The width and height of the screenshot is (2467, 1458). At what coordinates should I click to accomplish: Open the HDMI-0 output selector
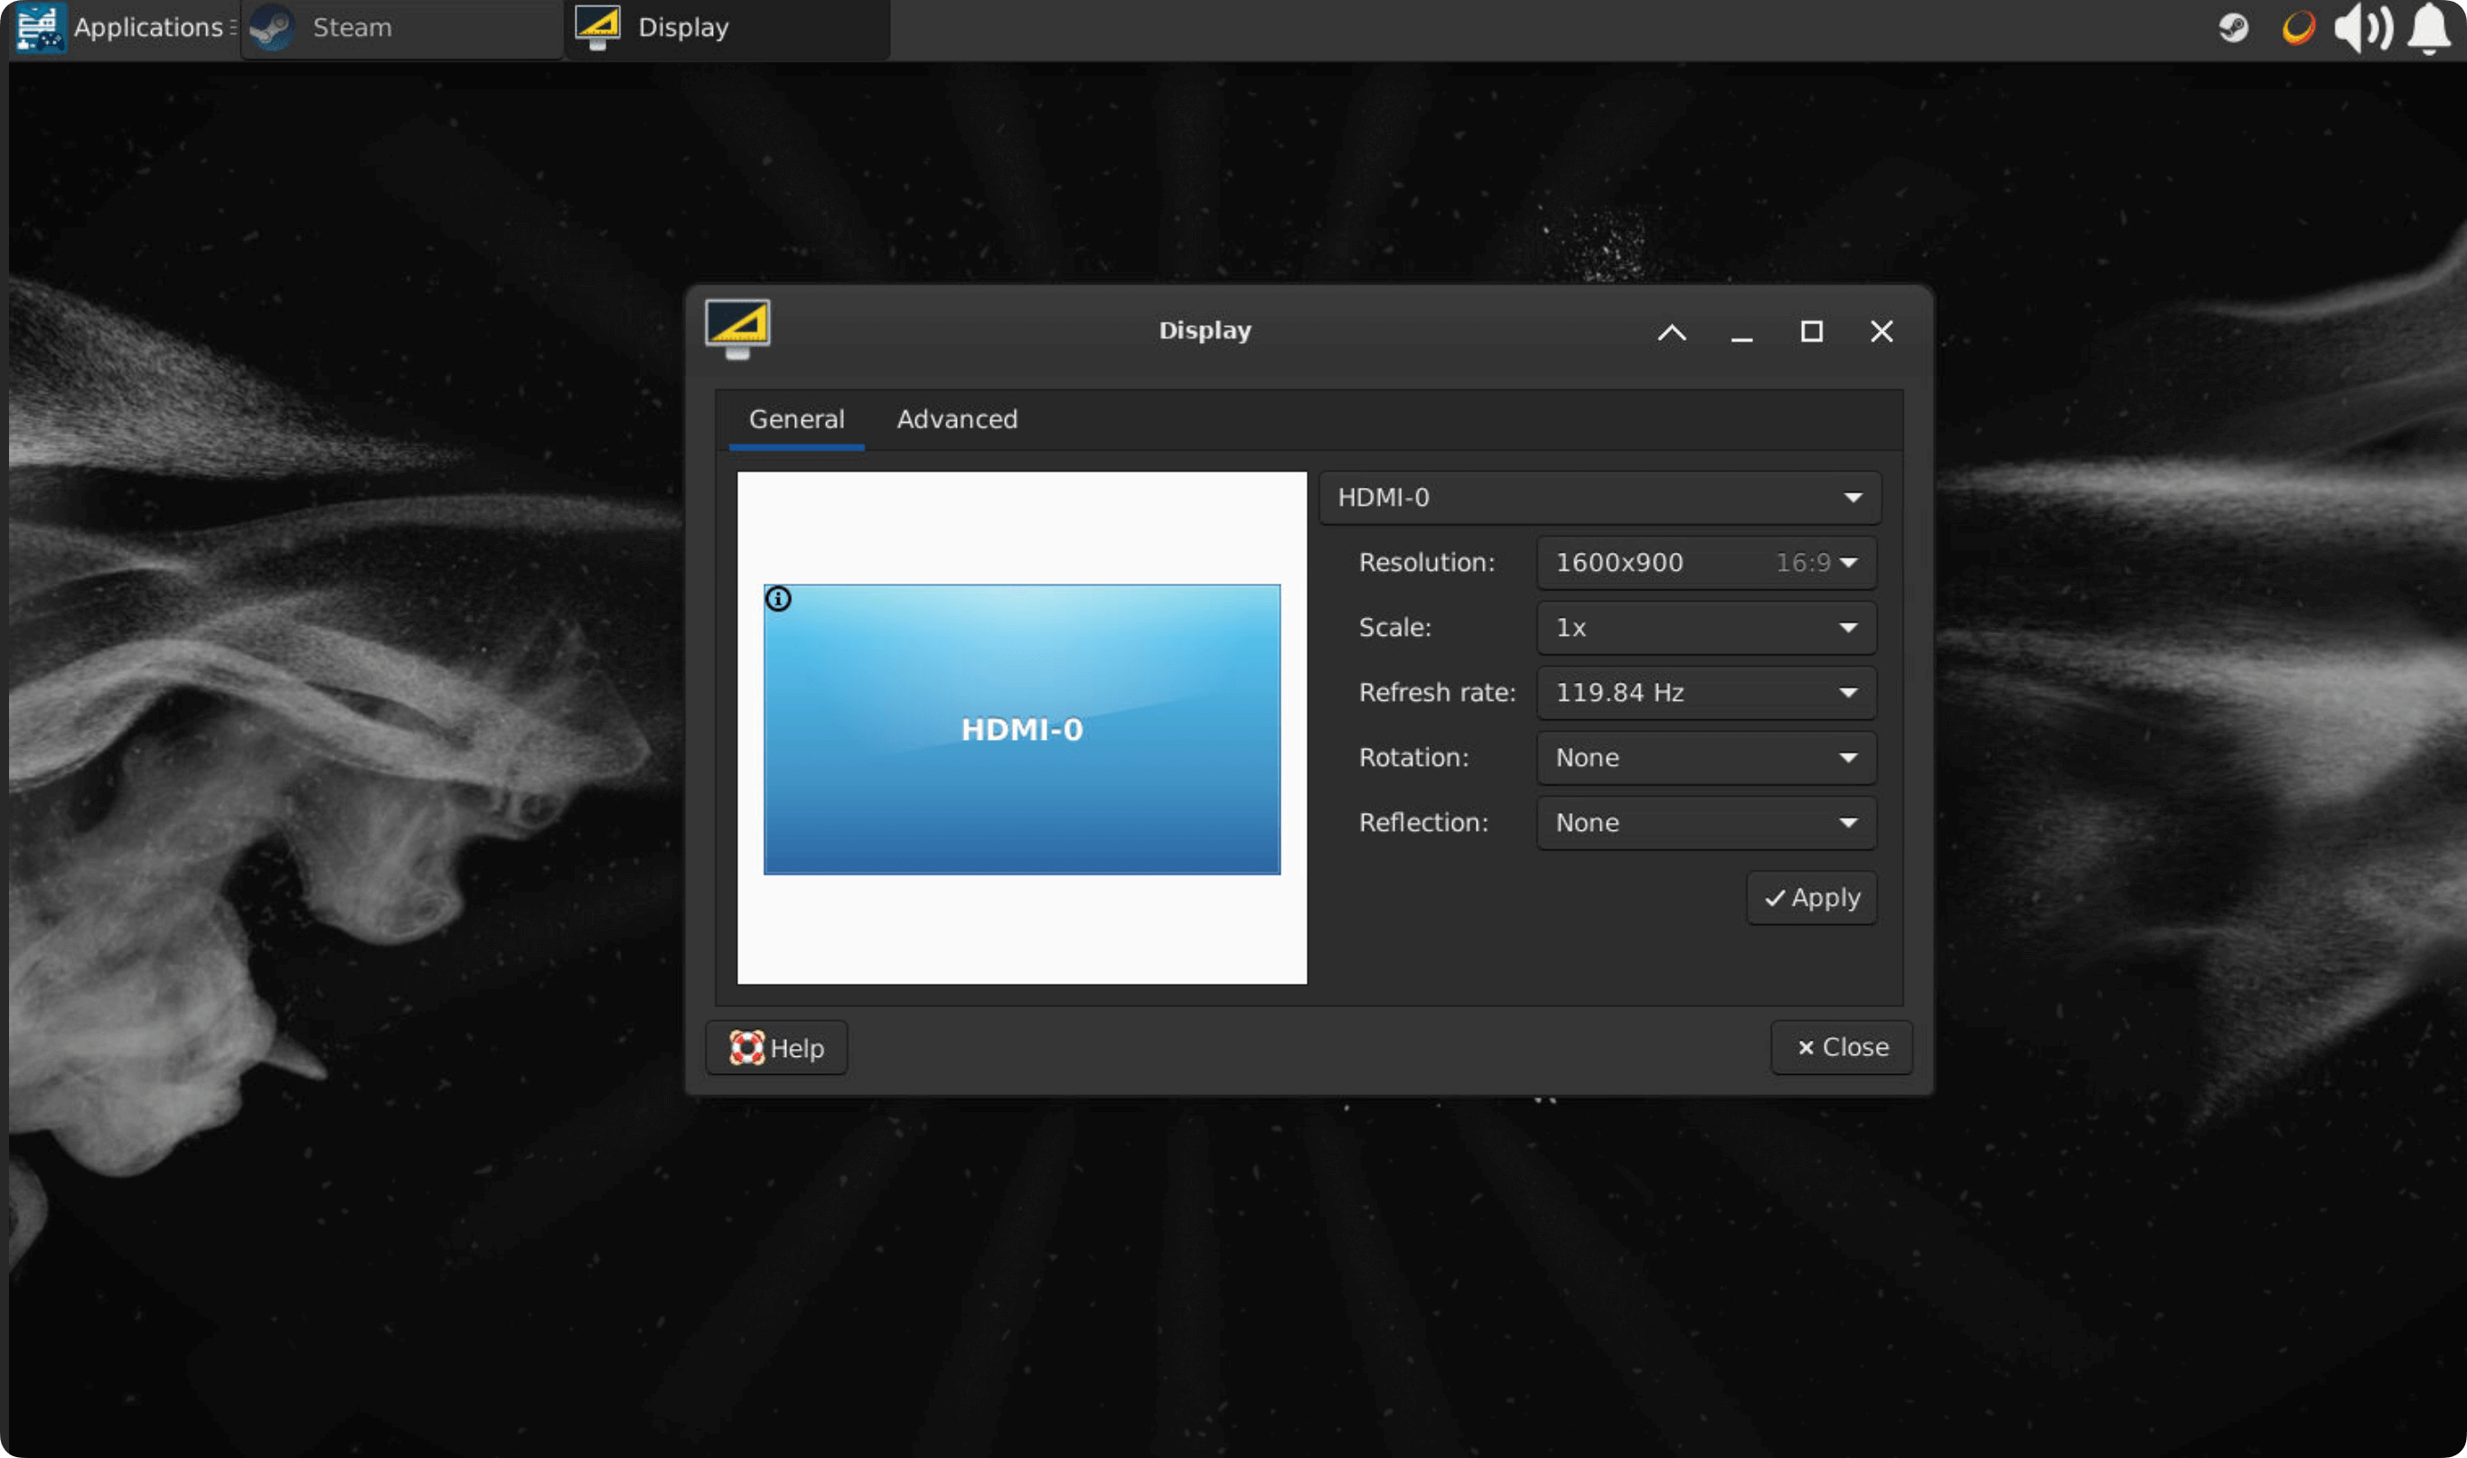point(1599,498)
